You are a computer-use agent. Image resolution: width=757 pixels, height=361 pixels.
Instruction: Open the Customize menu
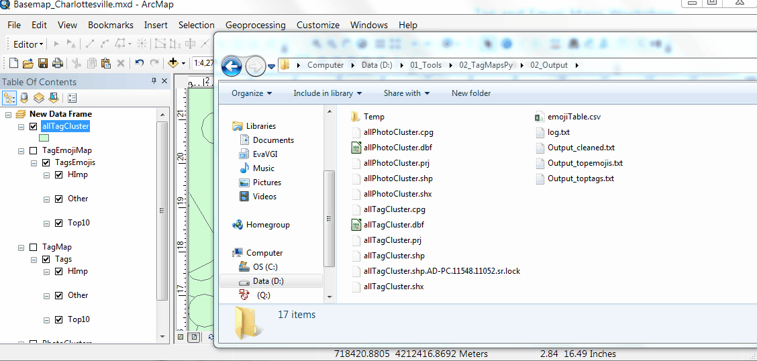tap(317, 25)
